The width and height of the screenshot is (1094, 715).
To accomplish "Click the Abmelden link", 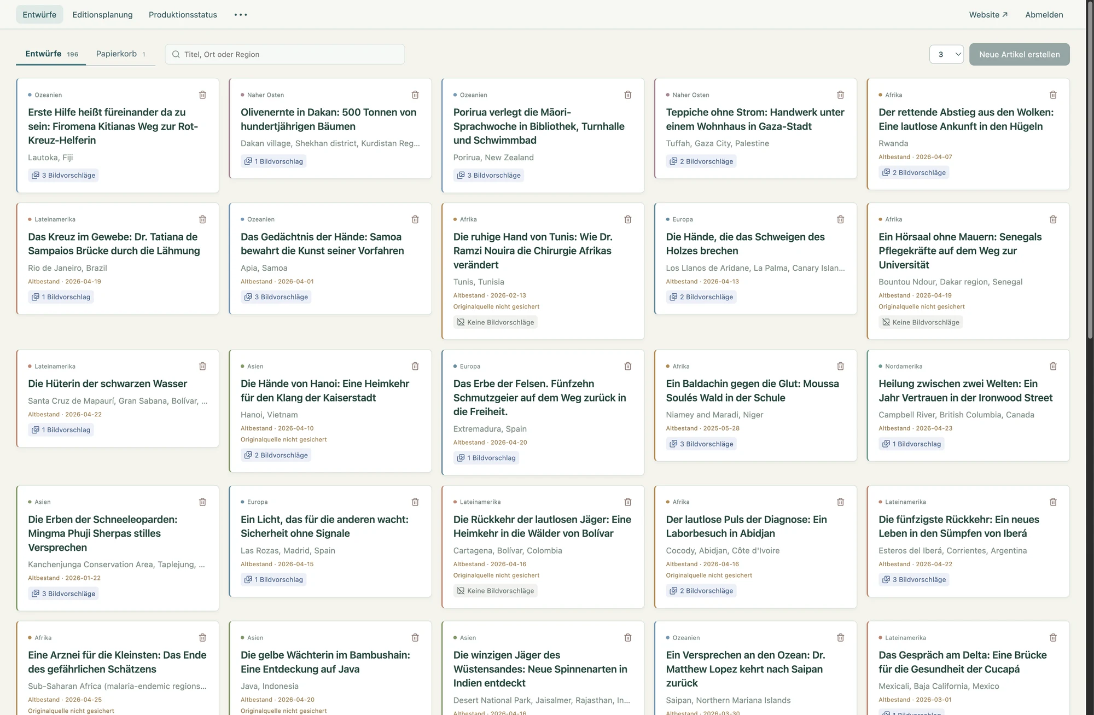I will [1044, 15].
